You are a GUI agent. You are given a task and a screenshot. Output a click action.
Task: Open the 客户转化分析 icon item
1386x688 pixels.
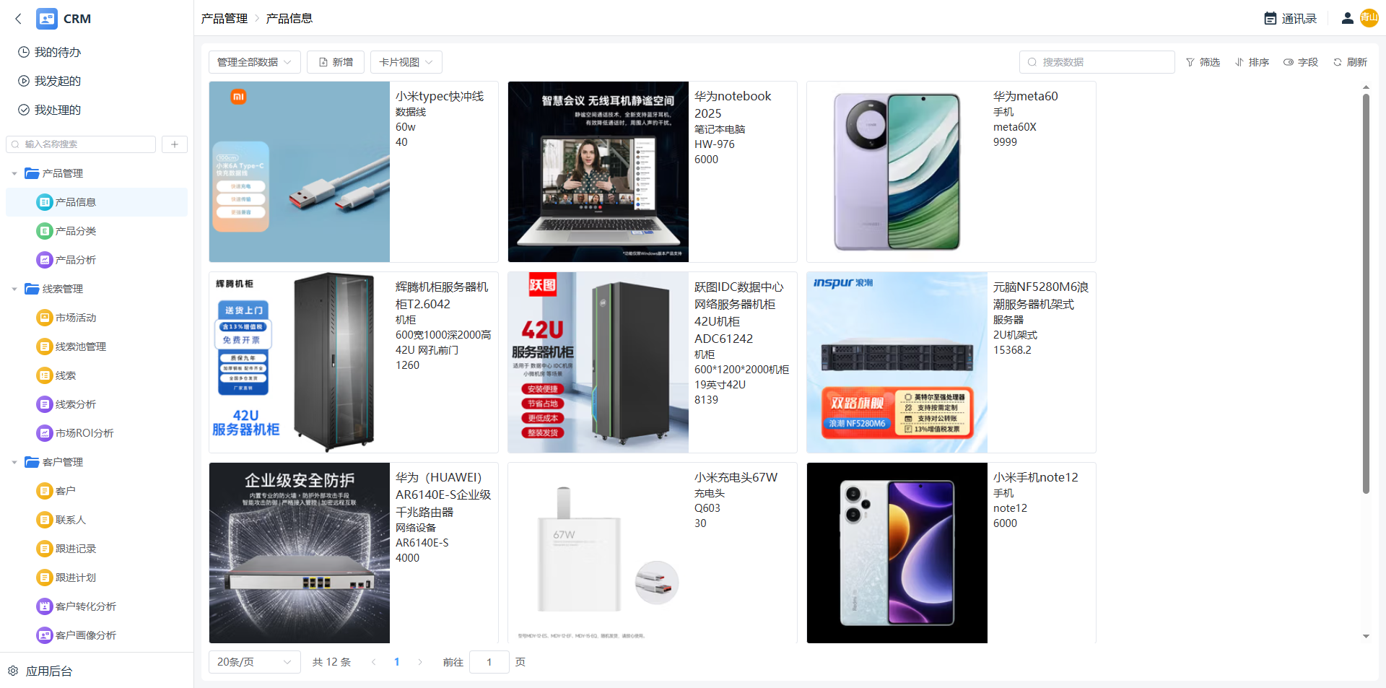tap(44, 606)
